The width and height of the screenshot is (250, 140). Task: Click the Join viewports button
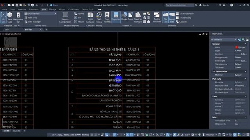pos(78,18)
